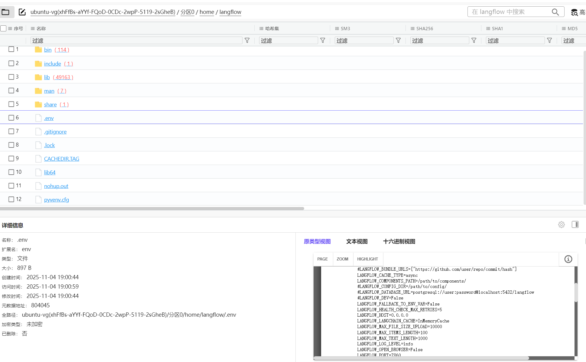Click the search magnifier icon

pyautogui.click(x=555, y=12)
